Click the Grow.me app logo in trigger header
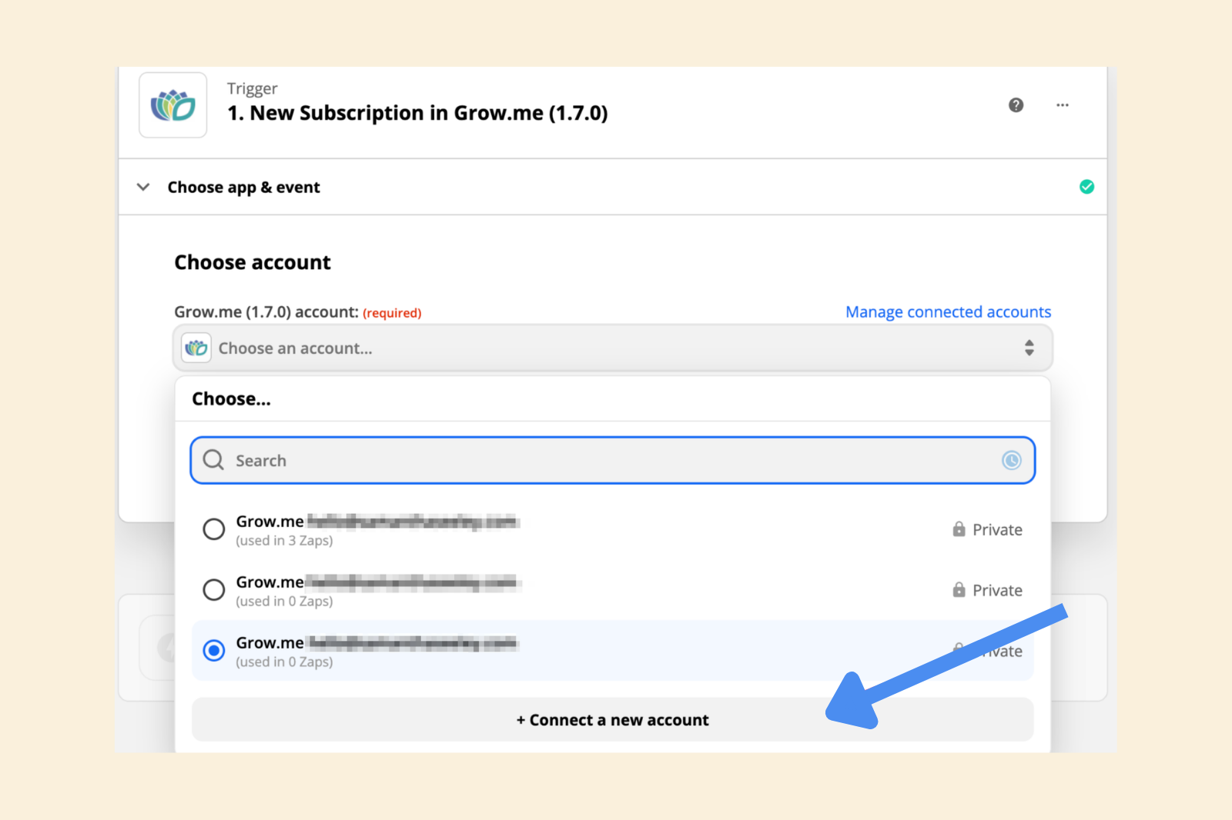This screenshot has height=820, width=1232. [x=173, y=105]
